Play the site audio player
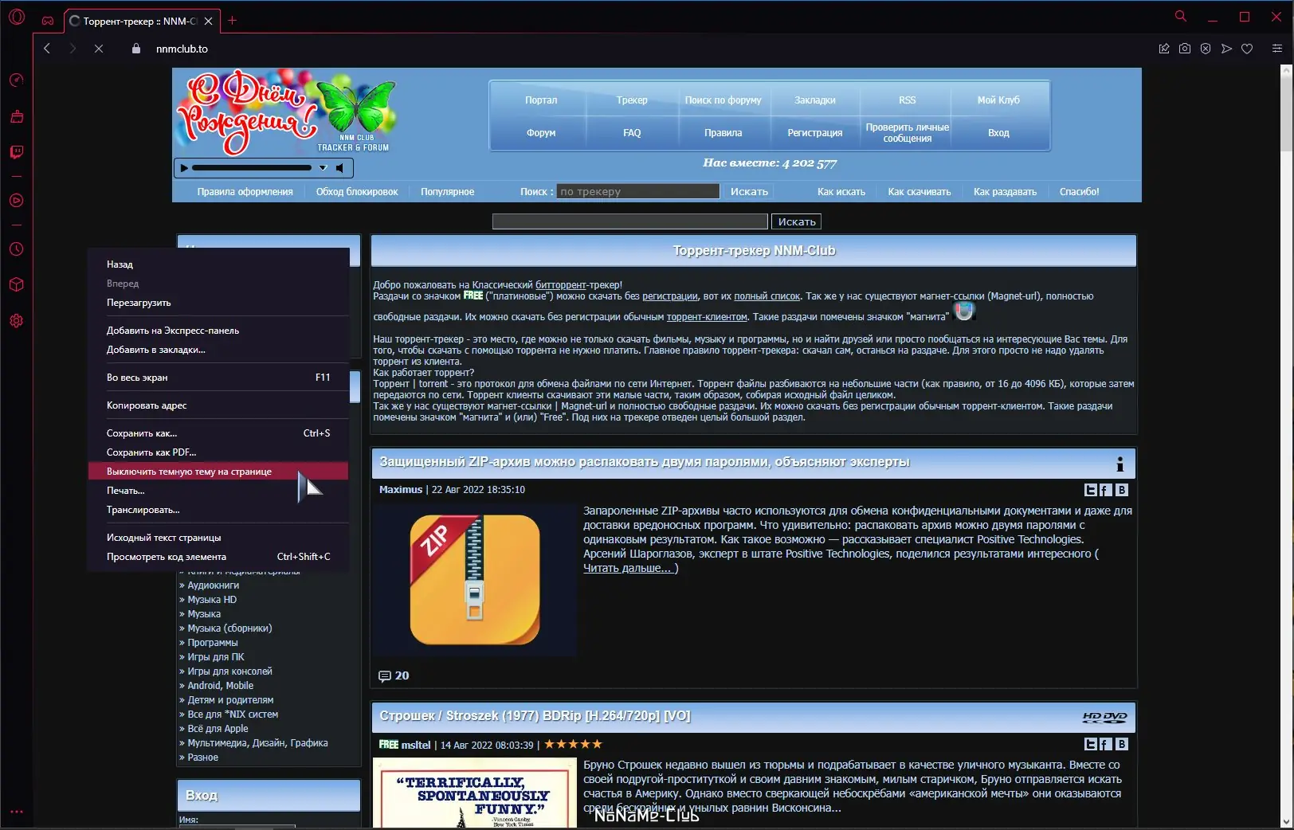 pos(184,168)
